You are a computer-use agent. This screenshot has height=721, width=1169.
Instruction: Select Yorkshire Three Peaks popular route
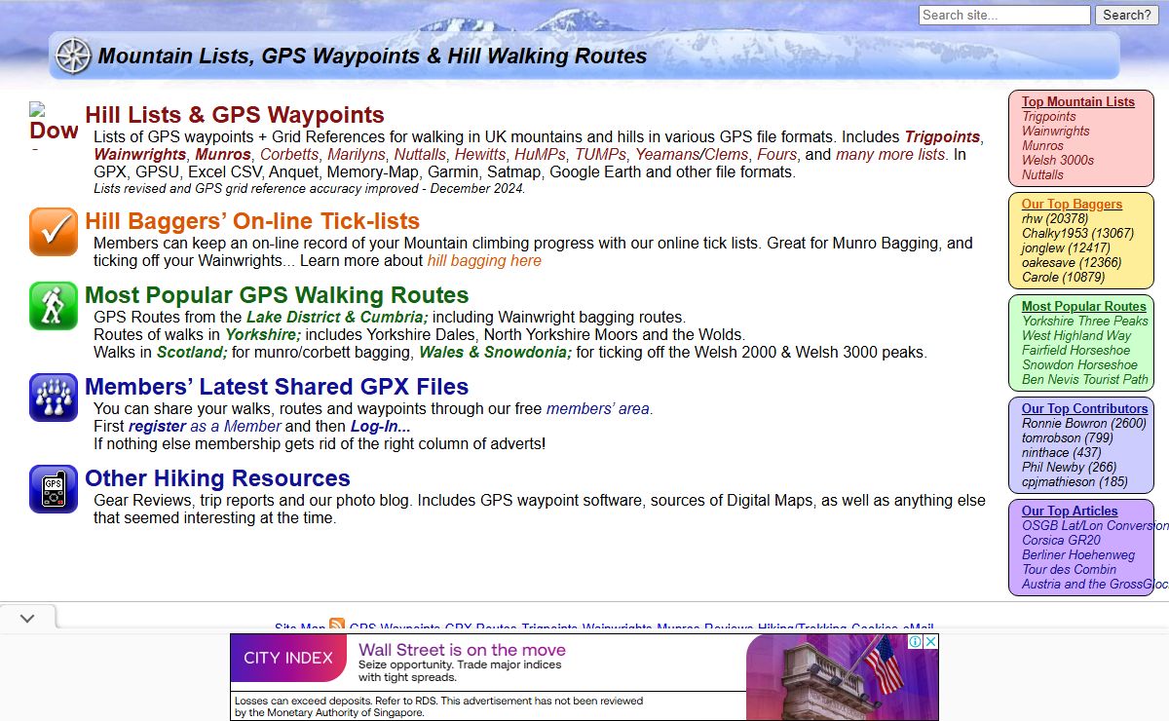tap(1084, 321)
